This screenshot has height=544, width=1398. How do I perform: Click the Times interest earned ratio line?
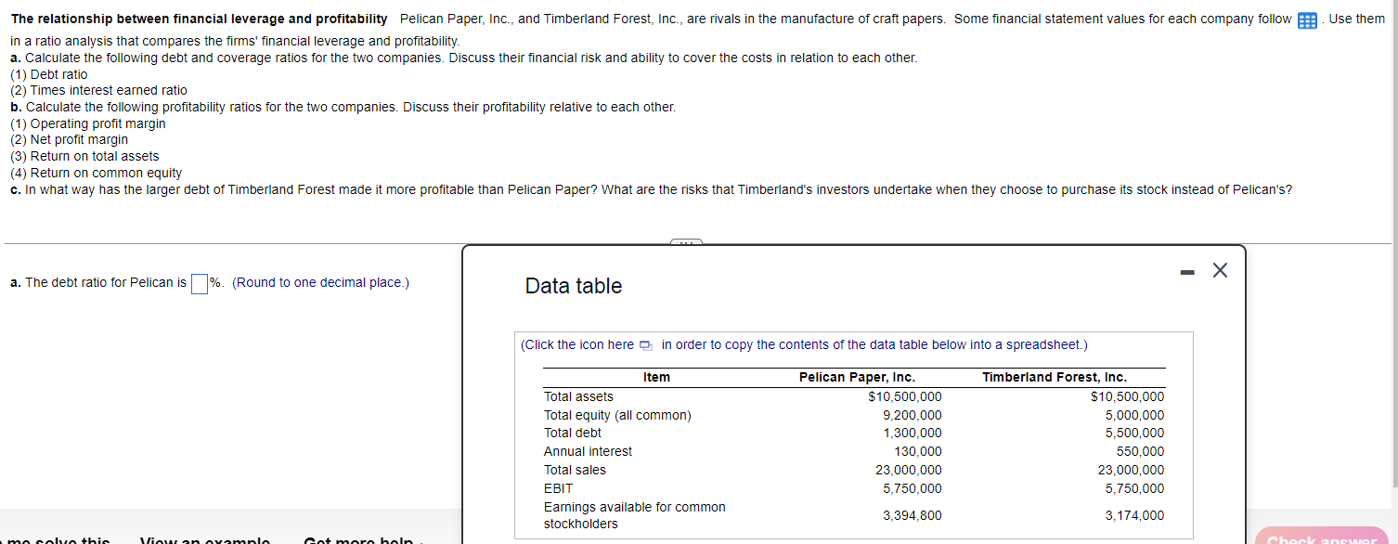point(98,91)
